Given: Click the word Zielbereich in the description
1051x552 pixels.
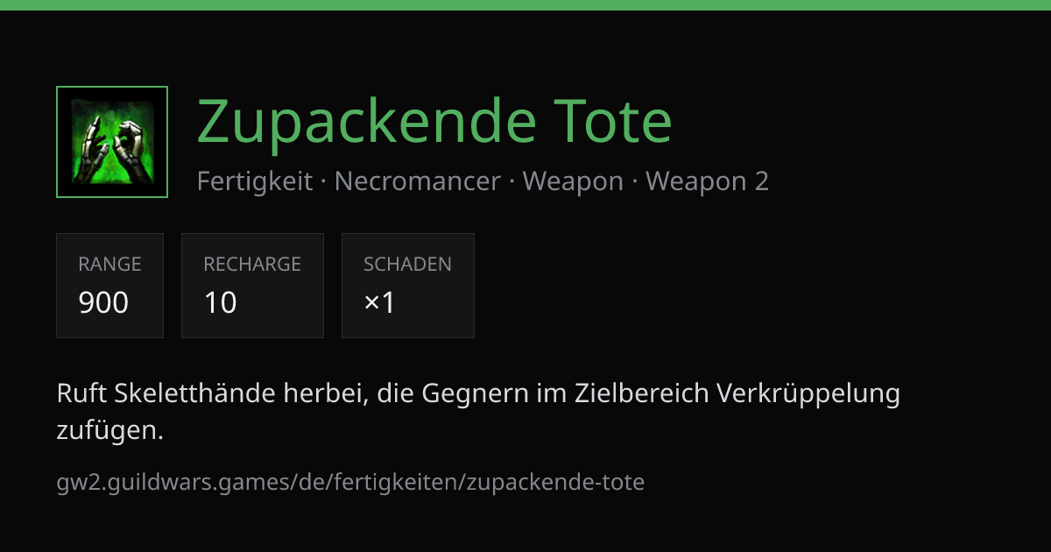Looking at the screenshot, I should click(x=642, y=393).
